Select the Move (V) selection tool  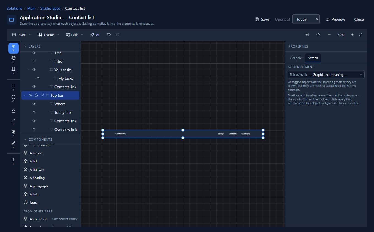click(13, 48)
